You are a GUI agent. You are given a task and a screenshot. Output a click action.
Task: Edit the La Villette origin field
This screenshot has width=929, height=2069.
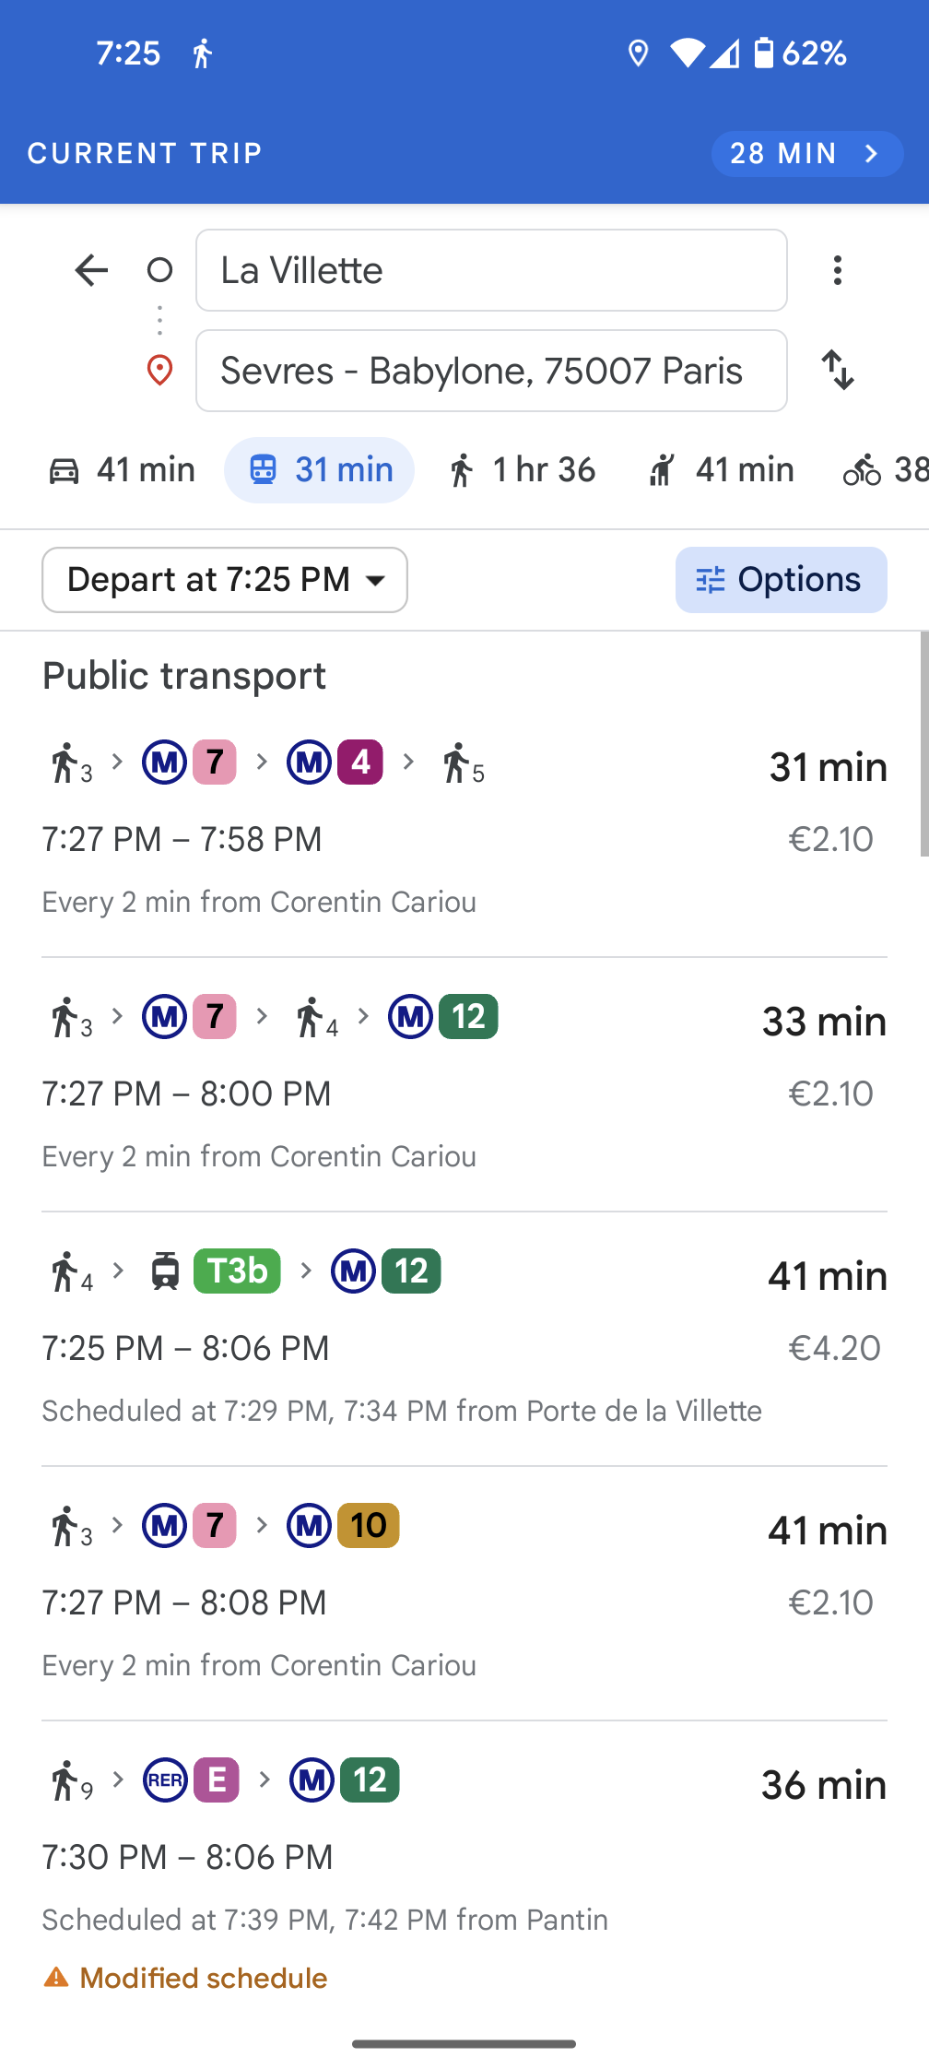point(491,270)
